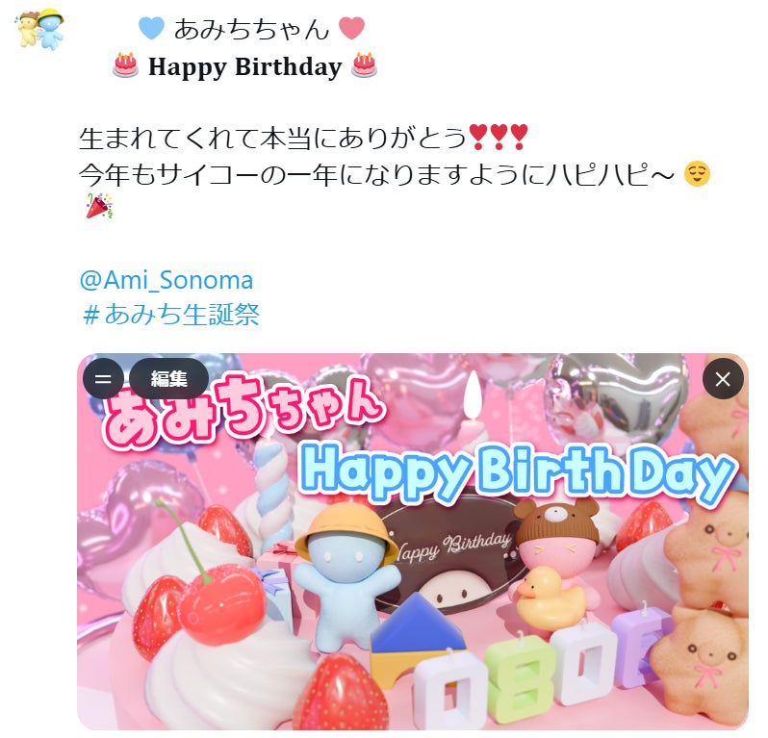
Task: Click the red heart exclamation emojis after ありがとう
Action: [499, 138]
